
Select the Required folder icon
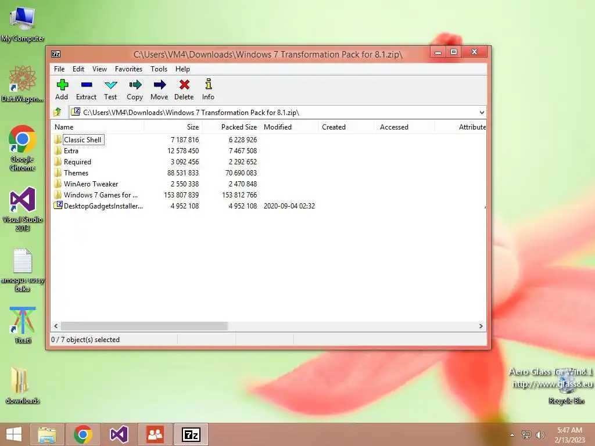(x=58, y=161)
